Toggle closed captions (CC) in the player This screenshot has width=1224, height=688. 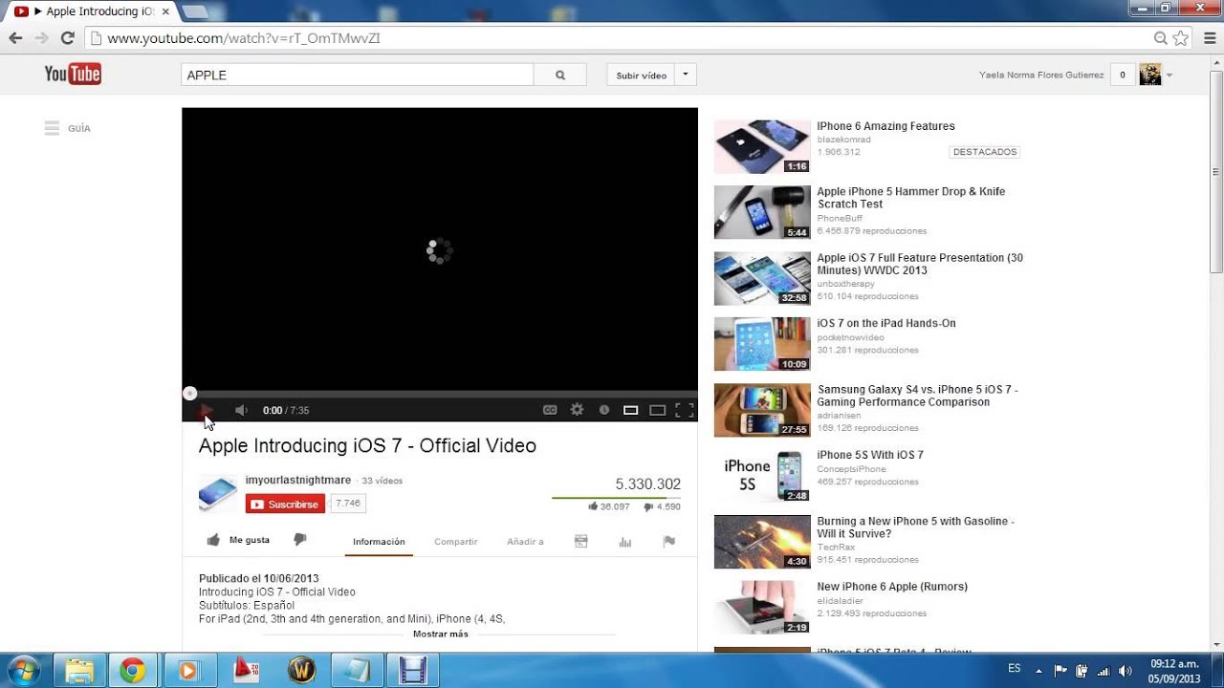tap(550, 410)
